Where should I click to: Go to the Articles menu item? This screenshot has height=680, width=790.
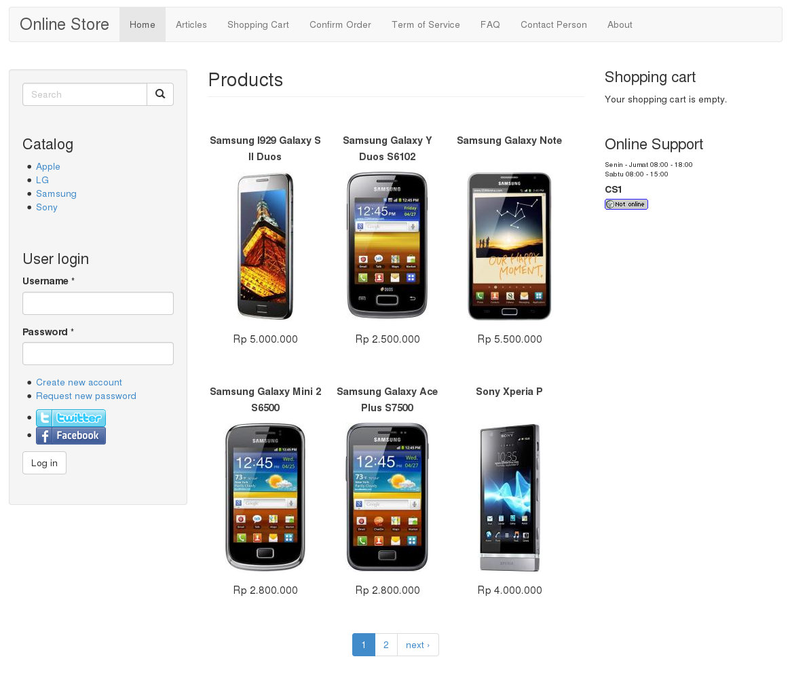click(x=191, y=25)
